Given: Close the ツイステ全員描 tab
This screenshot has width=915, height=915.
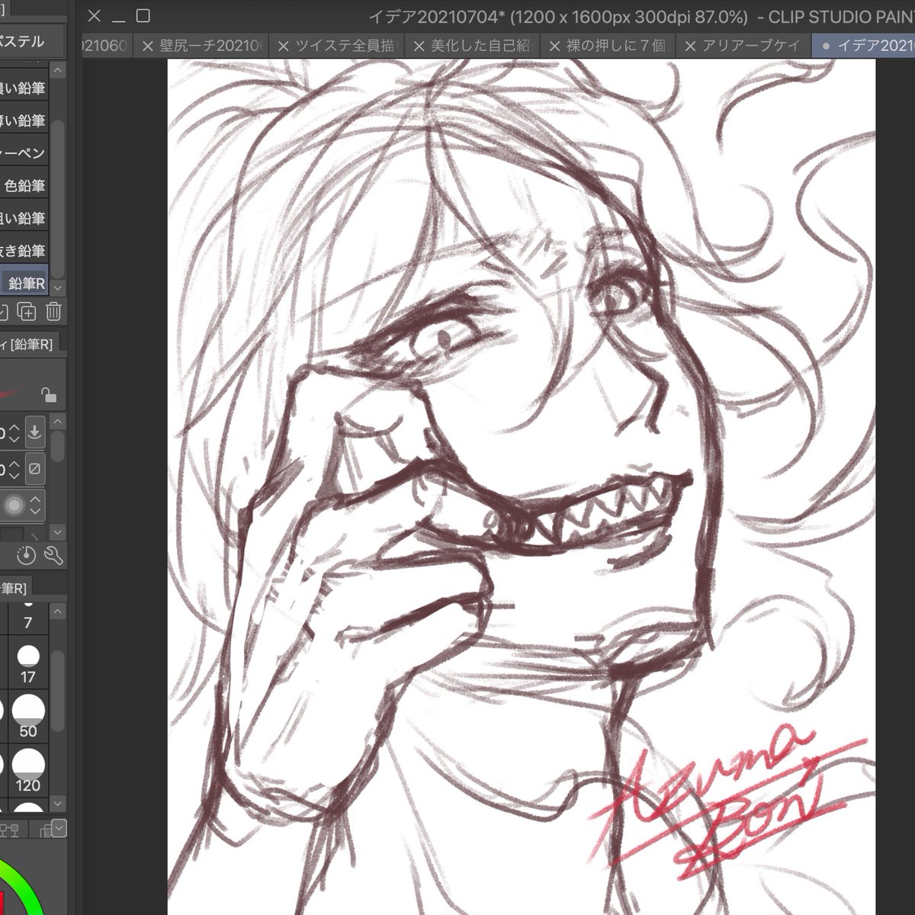Looking at the screenshot, I should point(283,47).
